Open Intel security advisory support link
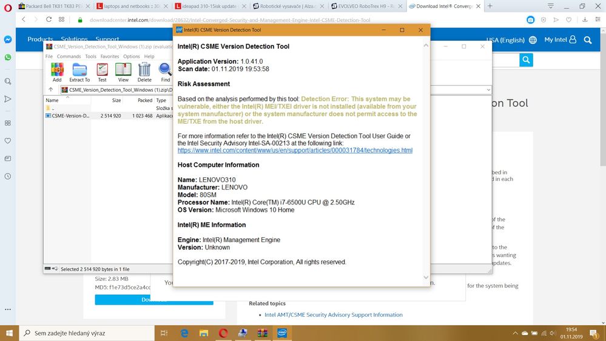 295,150
